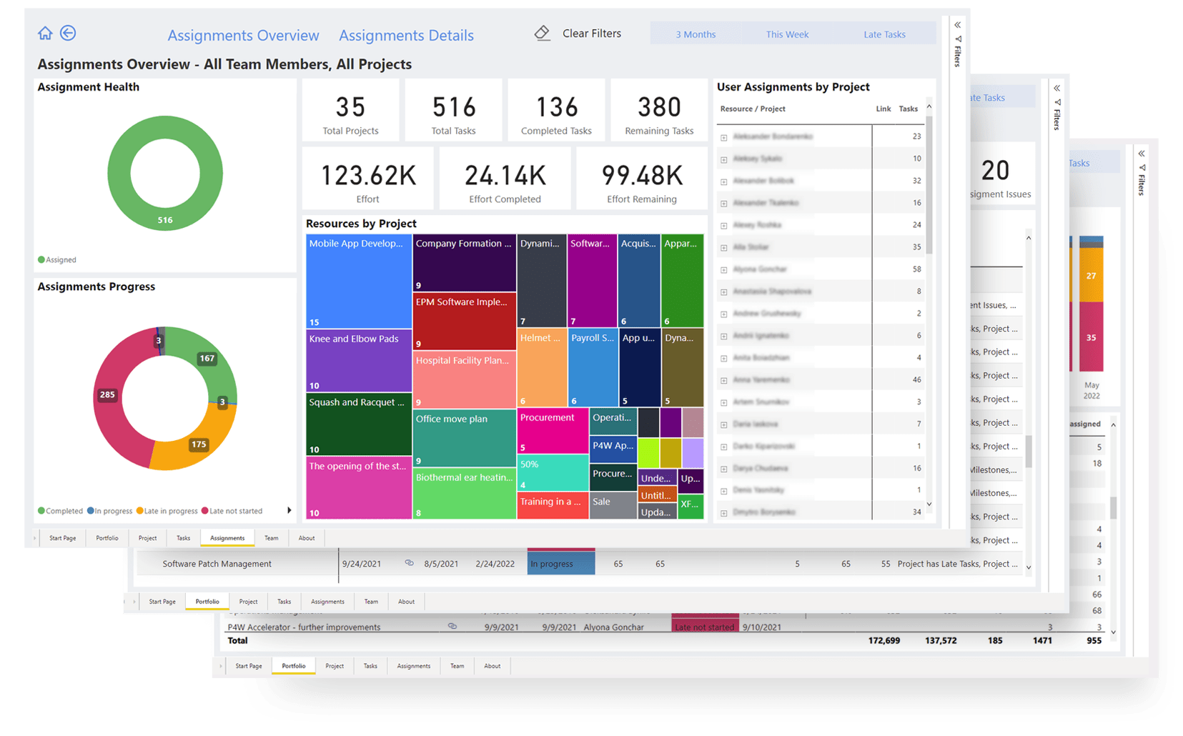The width and height of the screenshot is (1183, 736).
Task: Open the Tasks tab in front window
Action: point(183,538)
